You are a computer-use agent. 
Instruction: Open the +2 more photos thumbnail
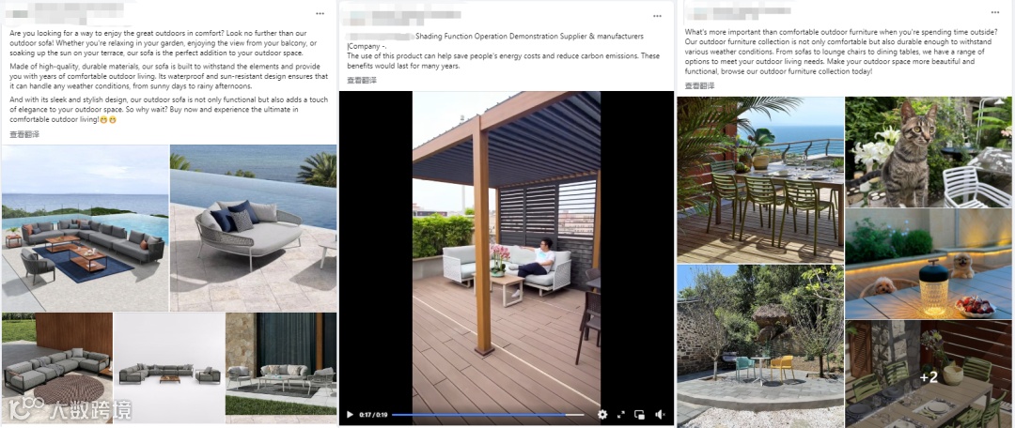[929, 374]
